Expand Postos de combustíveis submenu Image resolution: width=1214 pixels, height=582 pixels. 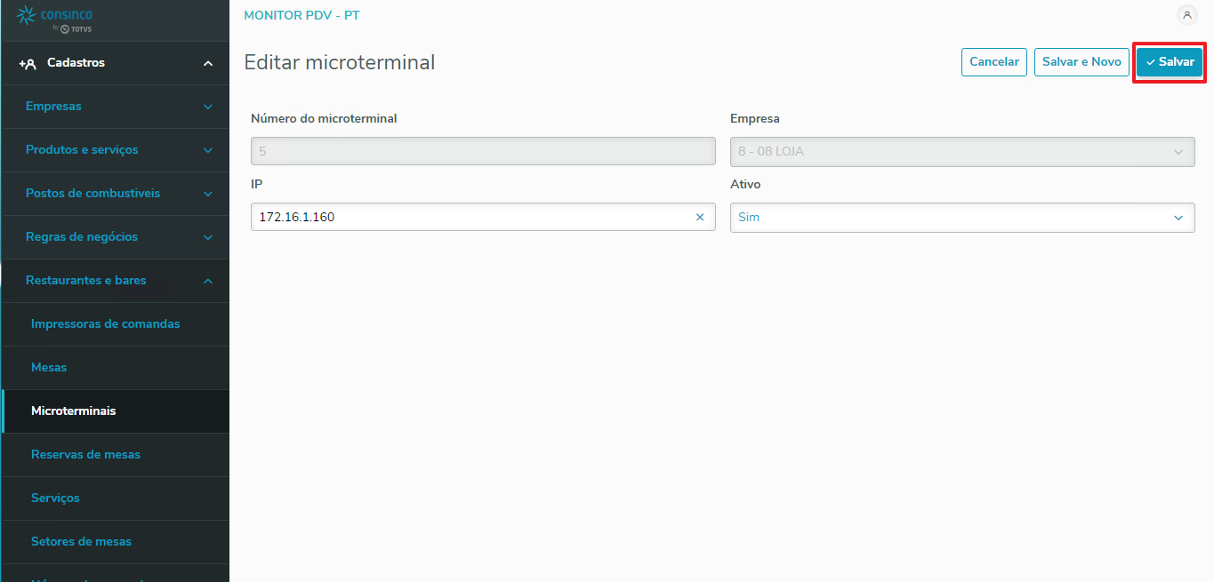point(208,194)
